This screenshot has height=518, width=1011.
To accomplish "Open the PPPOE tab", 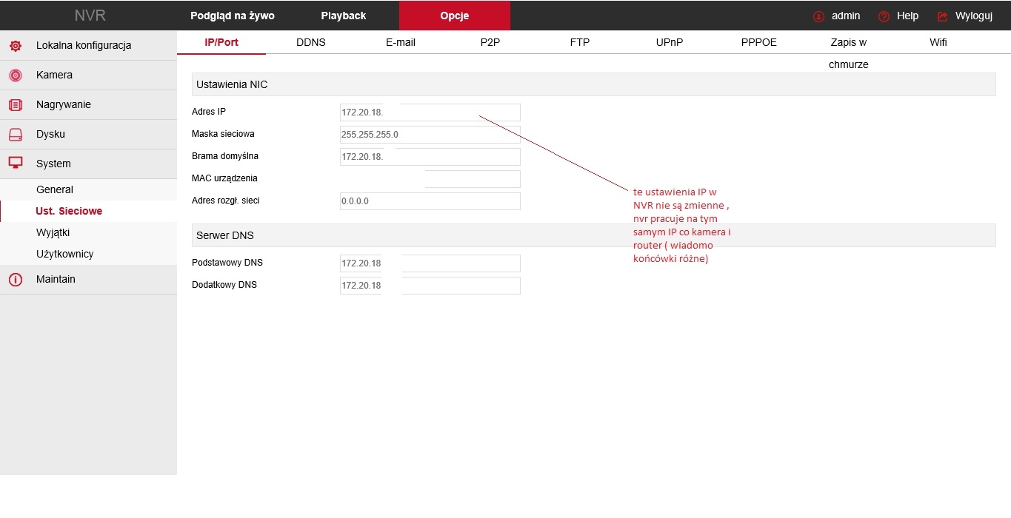I will (x=759, y=42).
